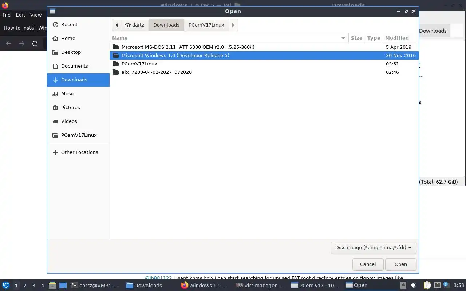Switch to workspace 3 in the taskbar
Screen dimensions: 466x291
click(x=34, y=286)
